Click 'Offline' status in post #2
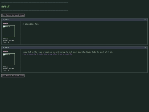 tap(5, 39)
